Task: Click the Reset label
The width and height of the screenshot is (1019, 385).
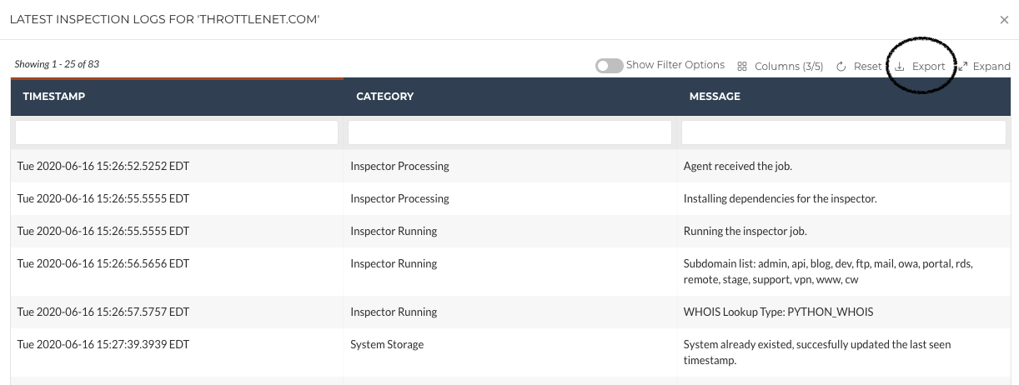Action: [867, 67]
